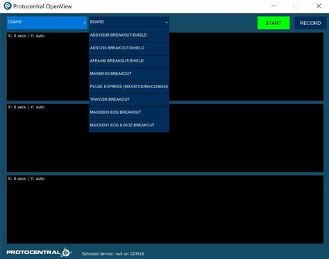Viewport: 329px width, 259px height.
Task: Click the middle plot's 'X: 6 secs | Y: auto' label
Action: click(x=26, y=107)
